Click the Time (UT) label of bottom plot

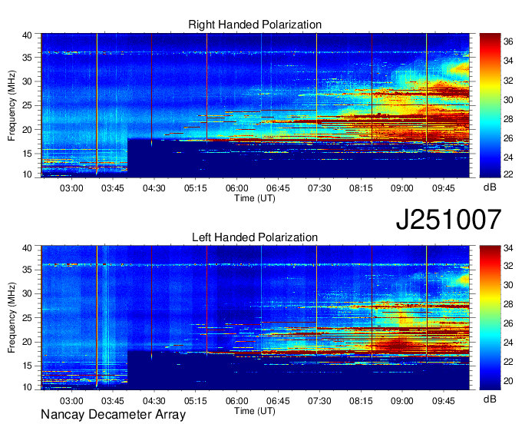point(255,411)
